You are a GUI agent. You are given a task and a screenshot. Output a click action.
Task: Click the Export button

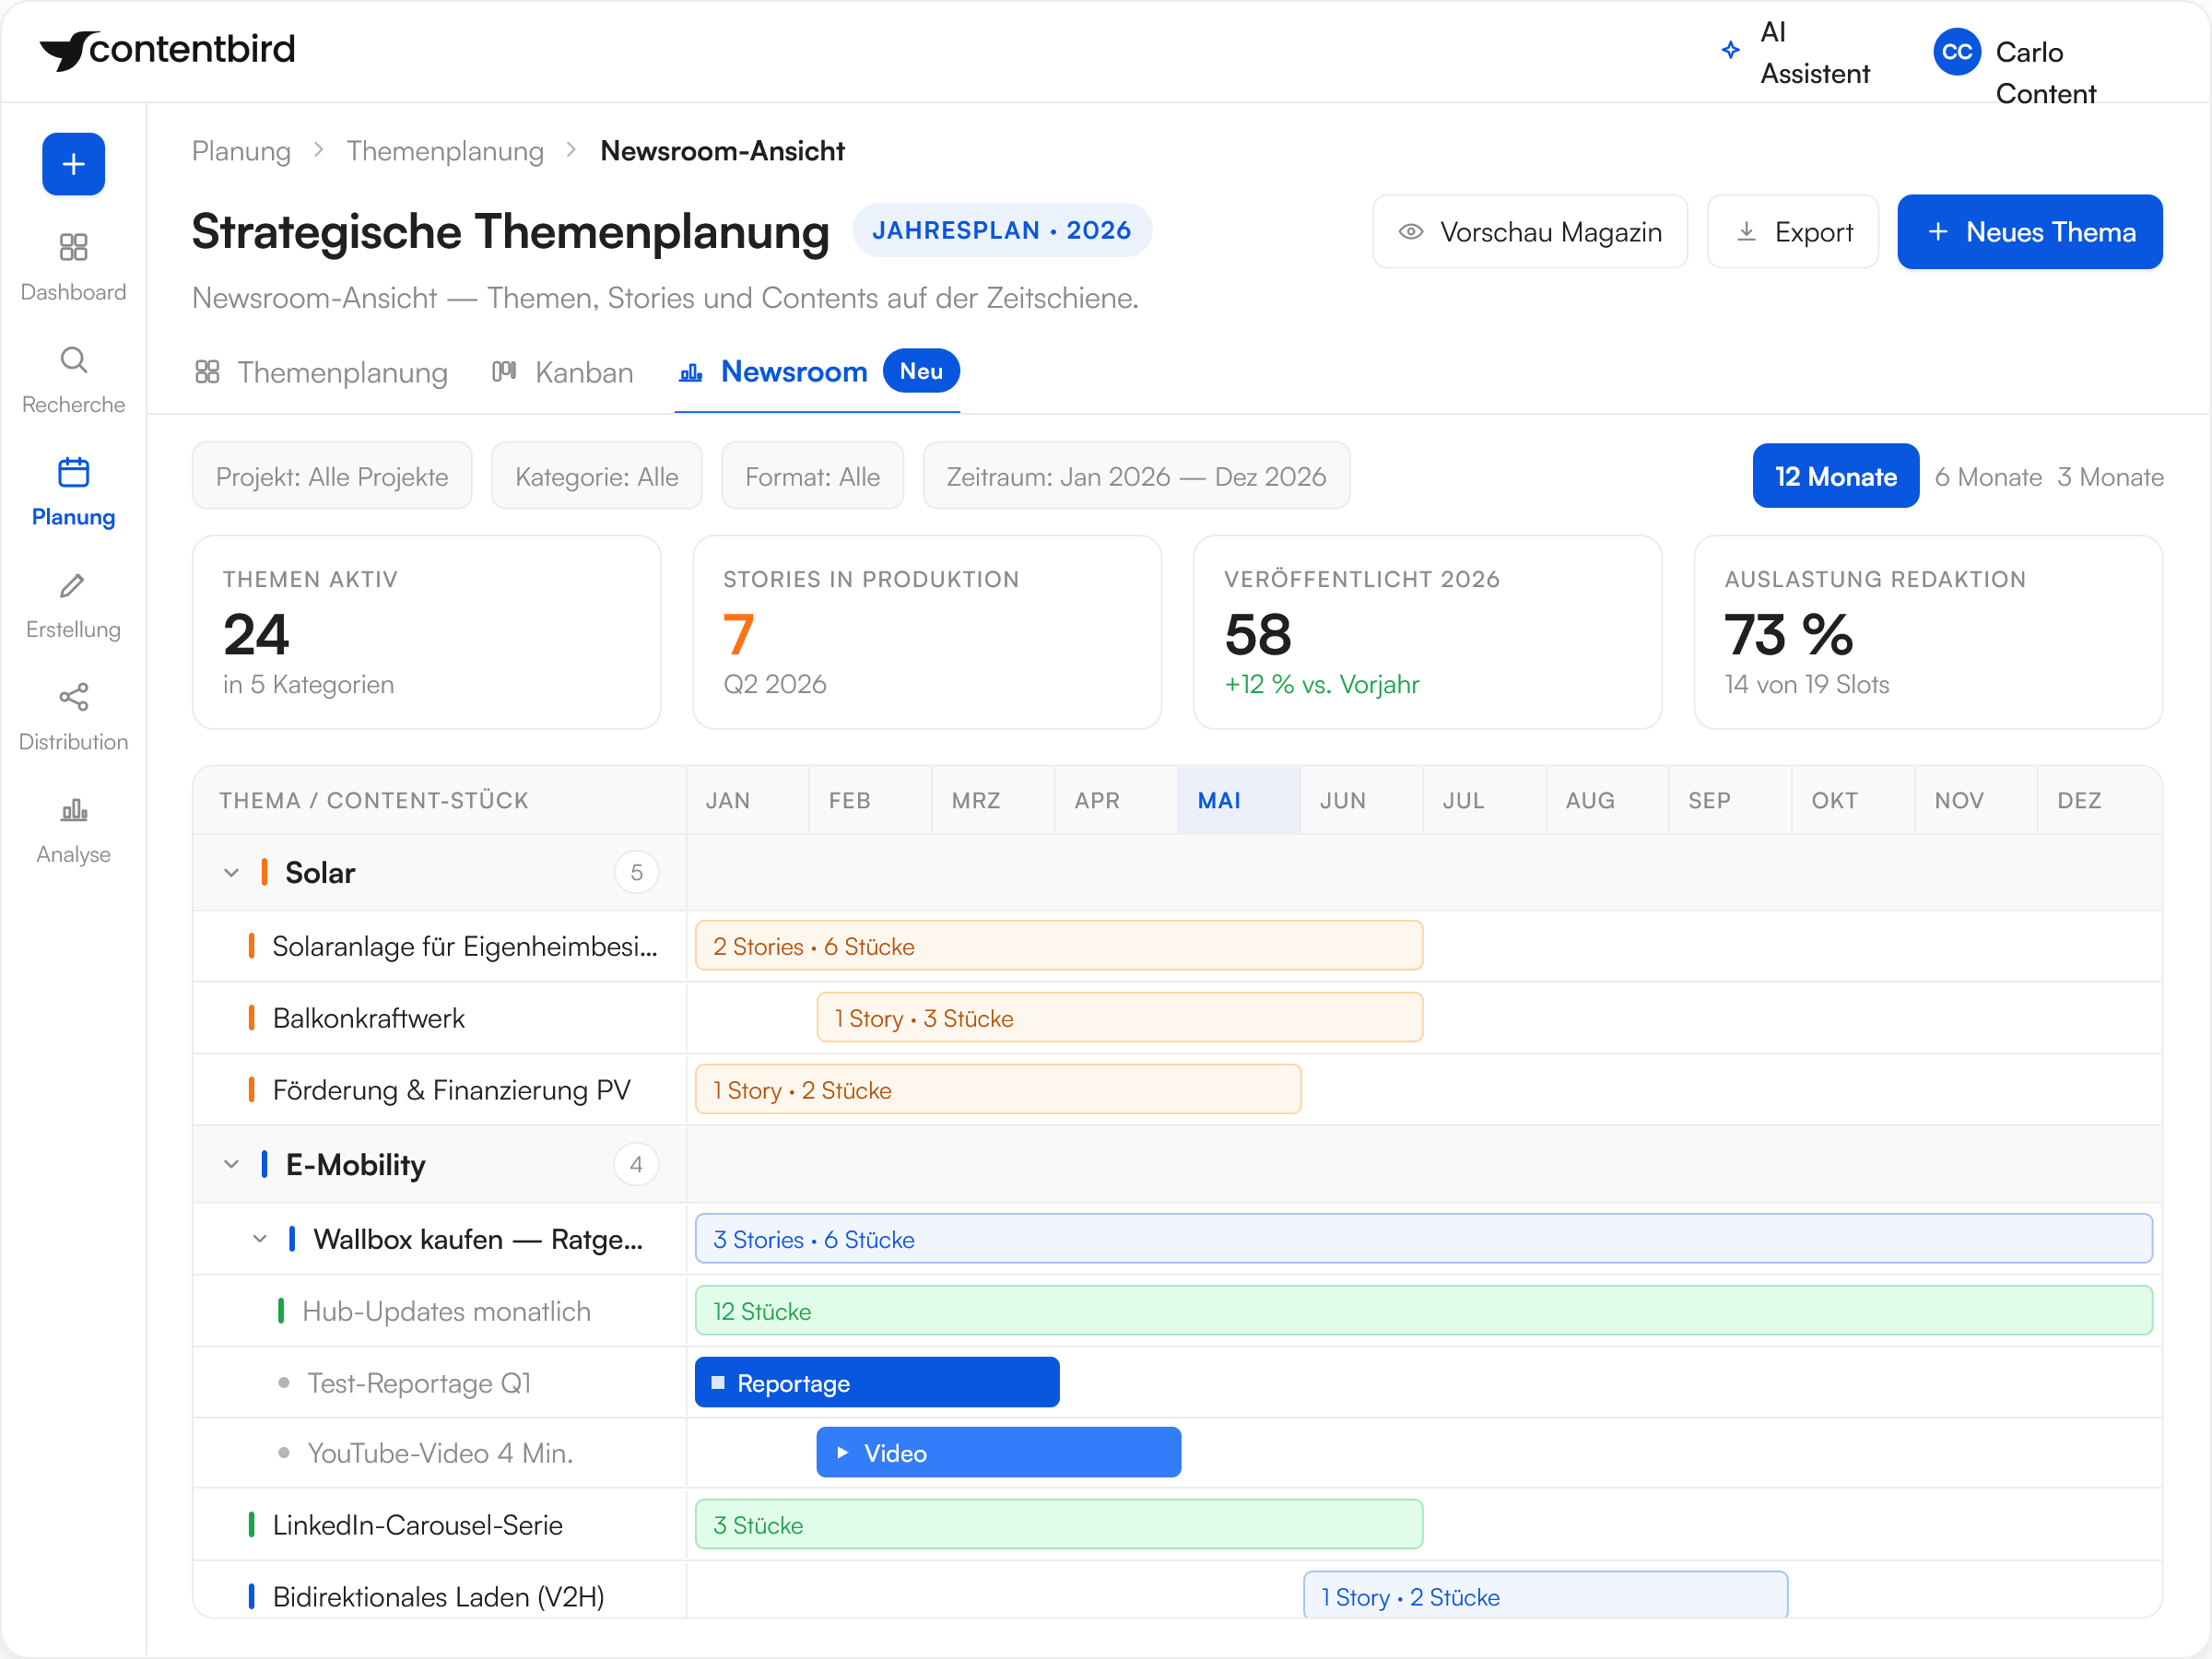pyautogui.click(x=1792, y=232)
